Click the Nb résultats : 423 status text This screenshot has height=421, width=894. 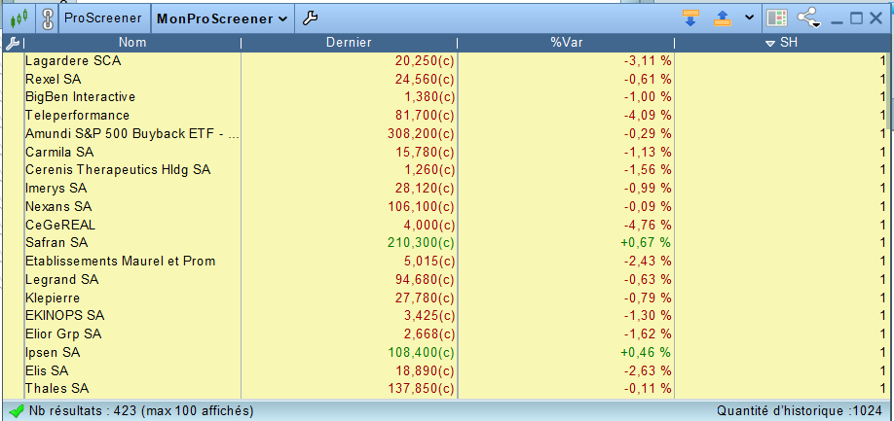click(141, 410)
